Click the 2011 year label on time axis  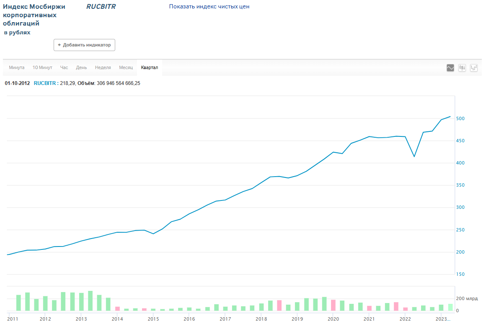(13, 319)
